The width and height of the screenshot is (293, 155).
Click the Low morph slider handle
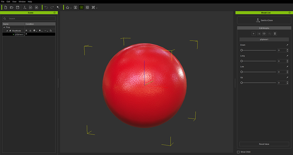[x=241, y=72]
